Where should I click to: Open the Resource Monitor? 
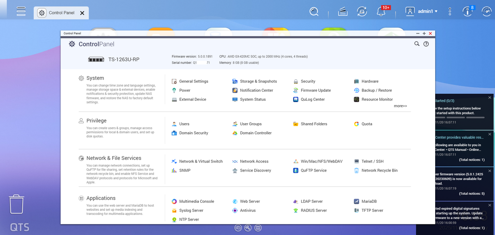(377, 99)
